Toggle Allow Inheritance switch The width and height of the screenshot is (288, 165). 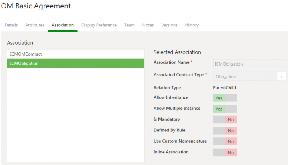(x=225, y=97)
